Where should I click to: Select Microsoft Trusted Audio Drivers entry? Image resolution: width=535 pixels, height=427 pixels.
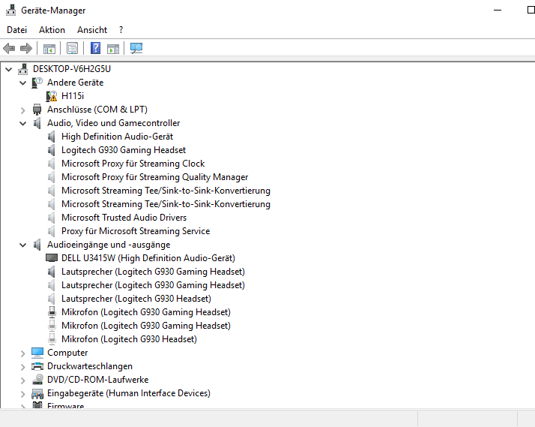tap(124, 218)
